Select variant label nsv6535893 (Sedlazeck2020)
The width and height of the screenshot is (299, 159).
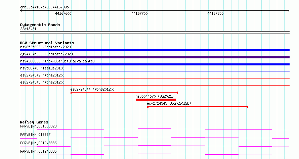(46, 47)
